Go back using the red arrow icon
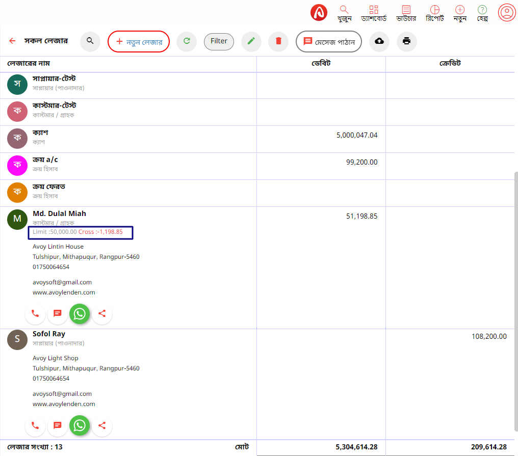The image size is (518, 456). [12, 41]
